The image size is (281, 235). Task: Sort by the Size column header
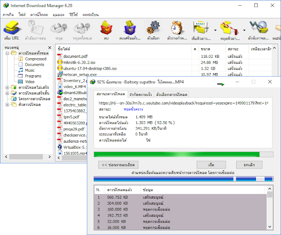pos(212,49)
